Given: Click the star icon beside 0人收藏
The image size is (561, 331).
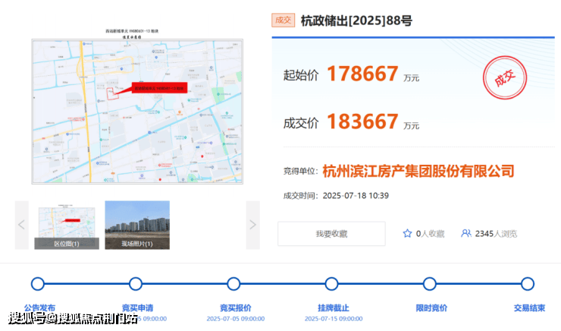Looking at the screenshot, I should point(407,234).
